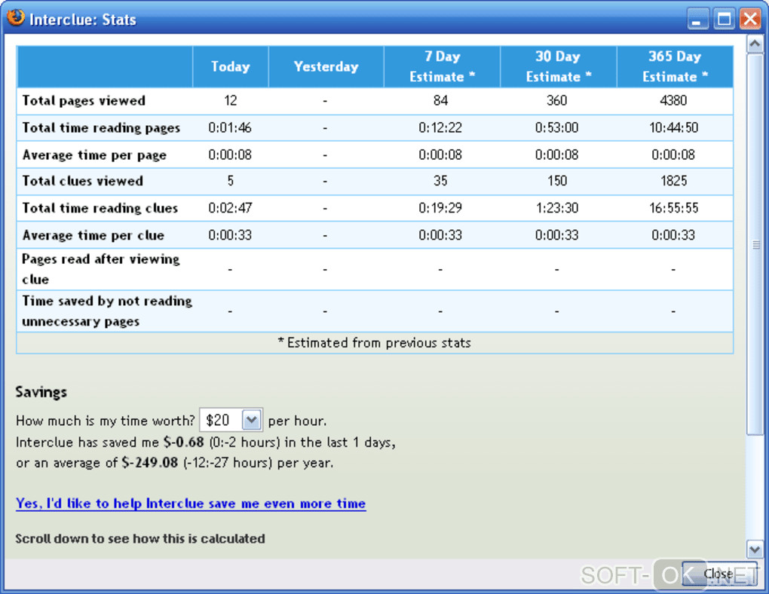
Task: Click the 0:53:00 cell
Action: pyautogui.click(x=556, y=128)
